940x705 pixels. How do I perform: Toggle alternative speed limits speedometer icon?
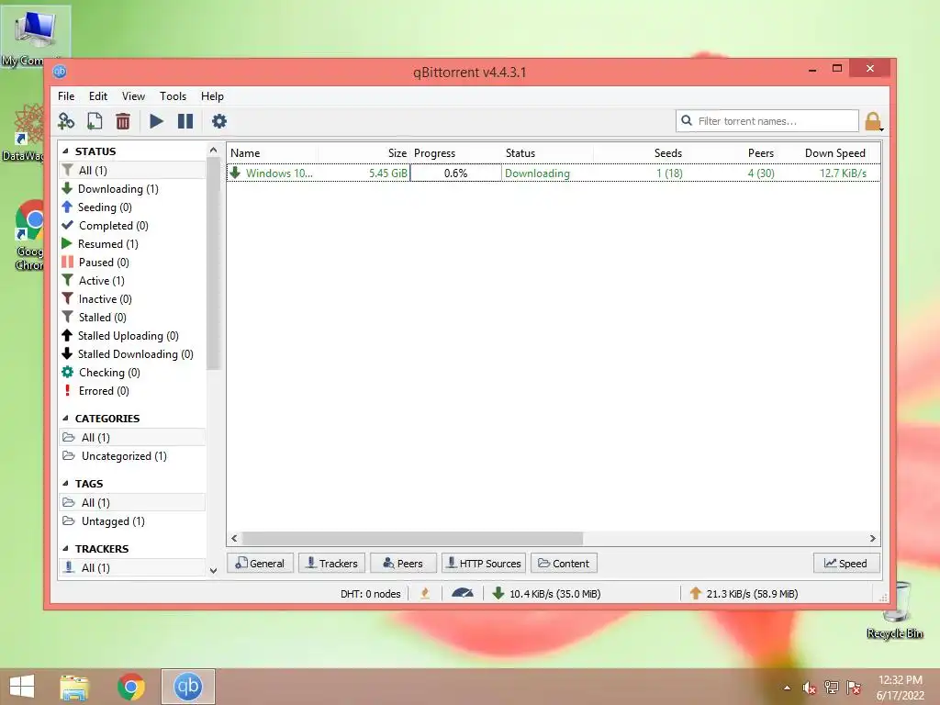click(463, 594)
